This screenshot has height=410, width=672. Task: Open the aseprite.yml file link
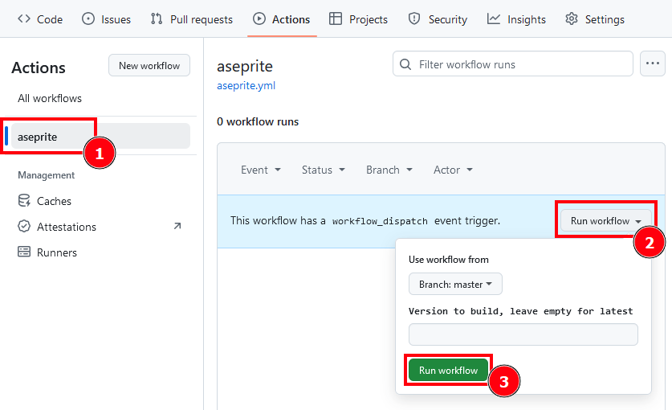246,85
